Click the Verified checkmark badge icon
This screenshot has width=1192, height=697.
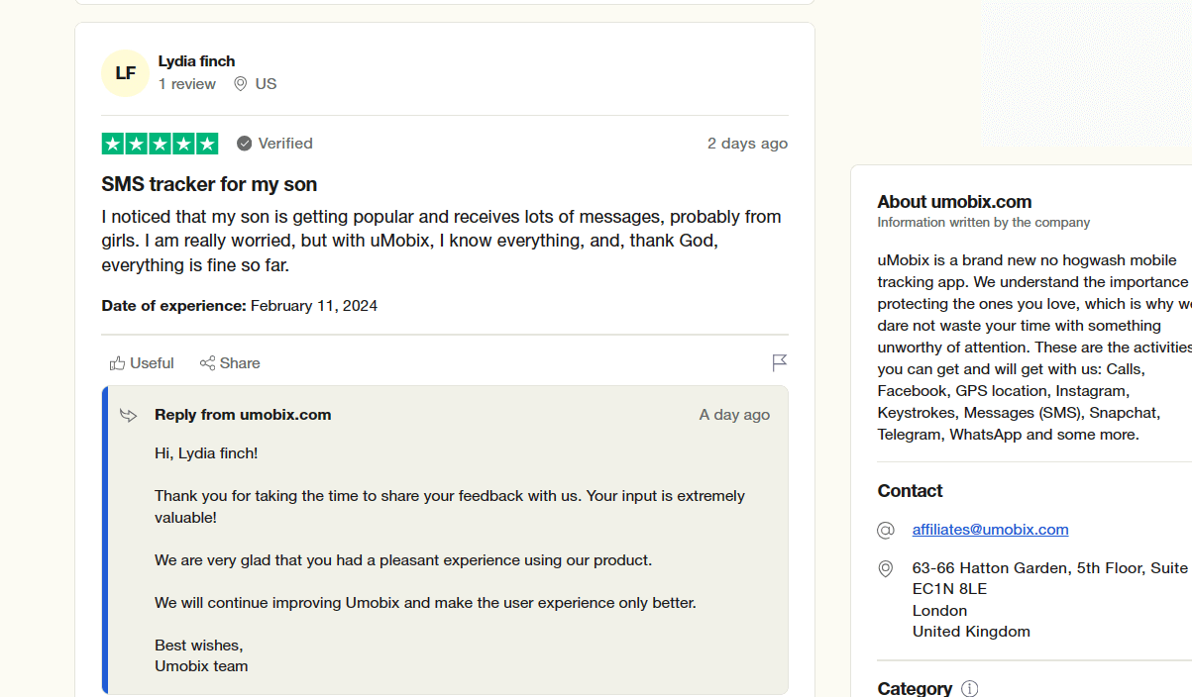(245, 144)
